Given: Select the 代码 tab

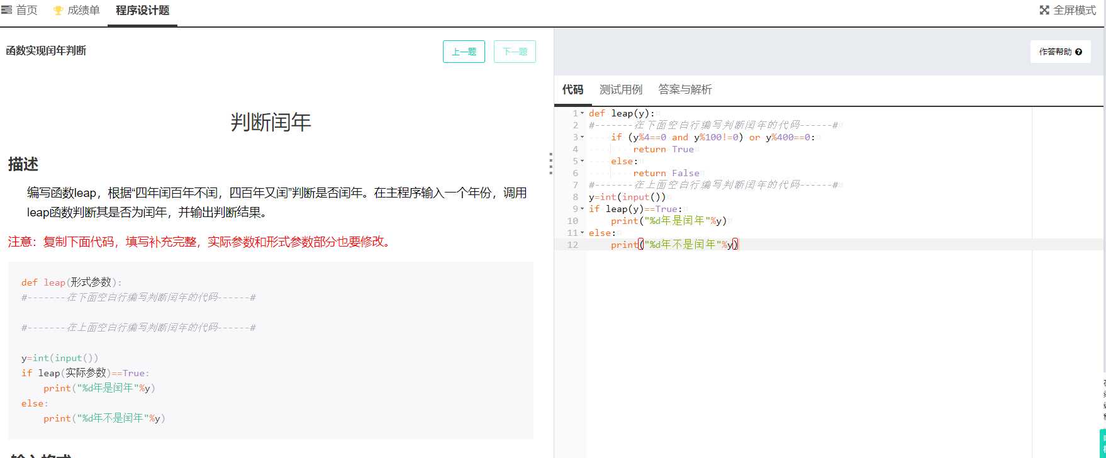Looking at the screenshot, I should tap(573, 89).
